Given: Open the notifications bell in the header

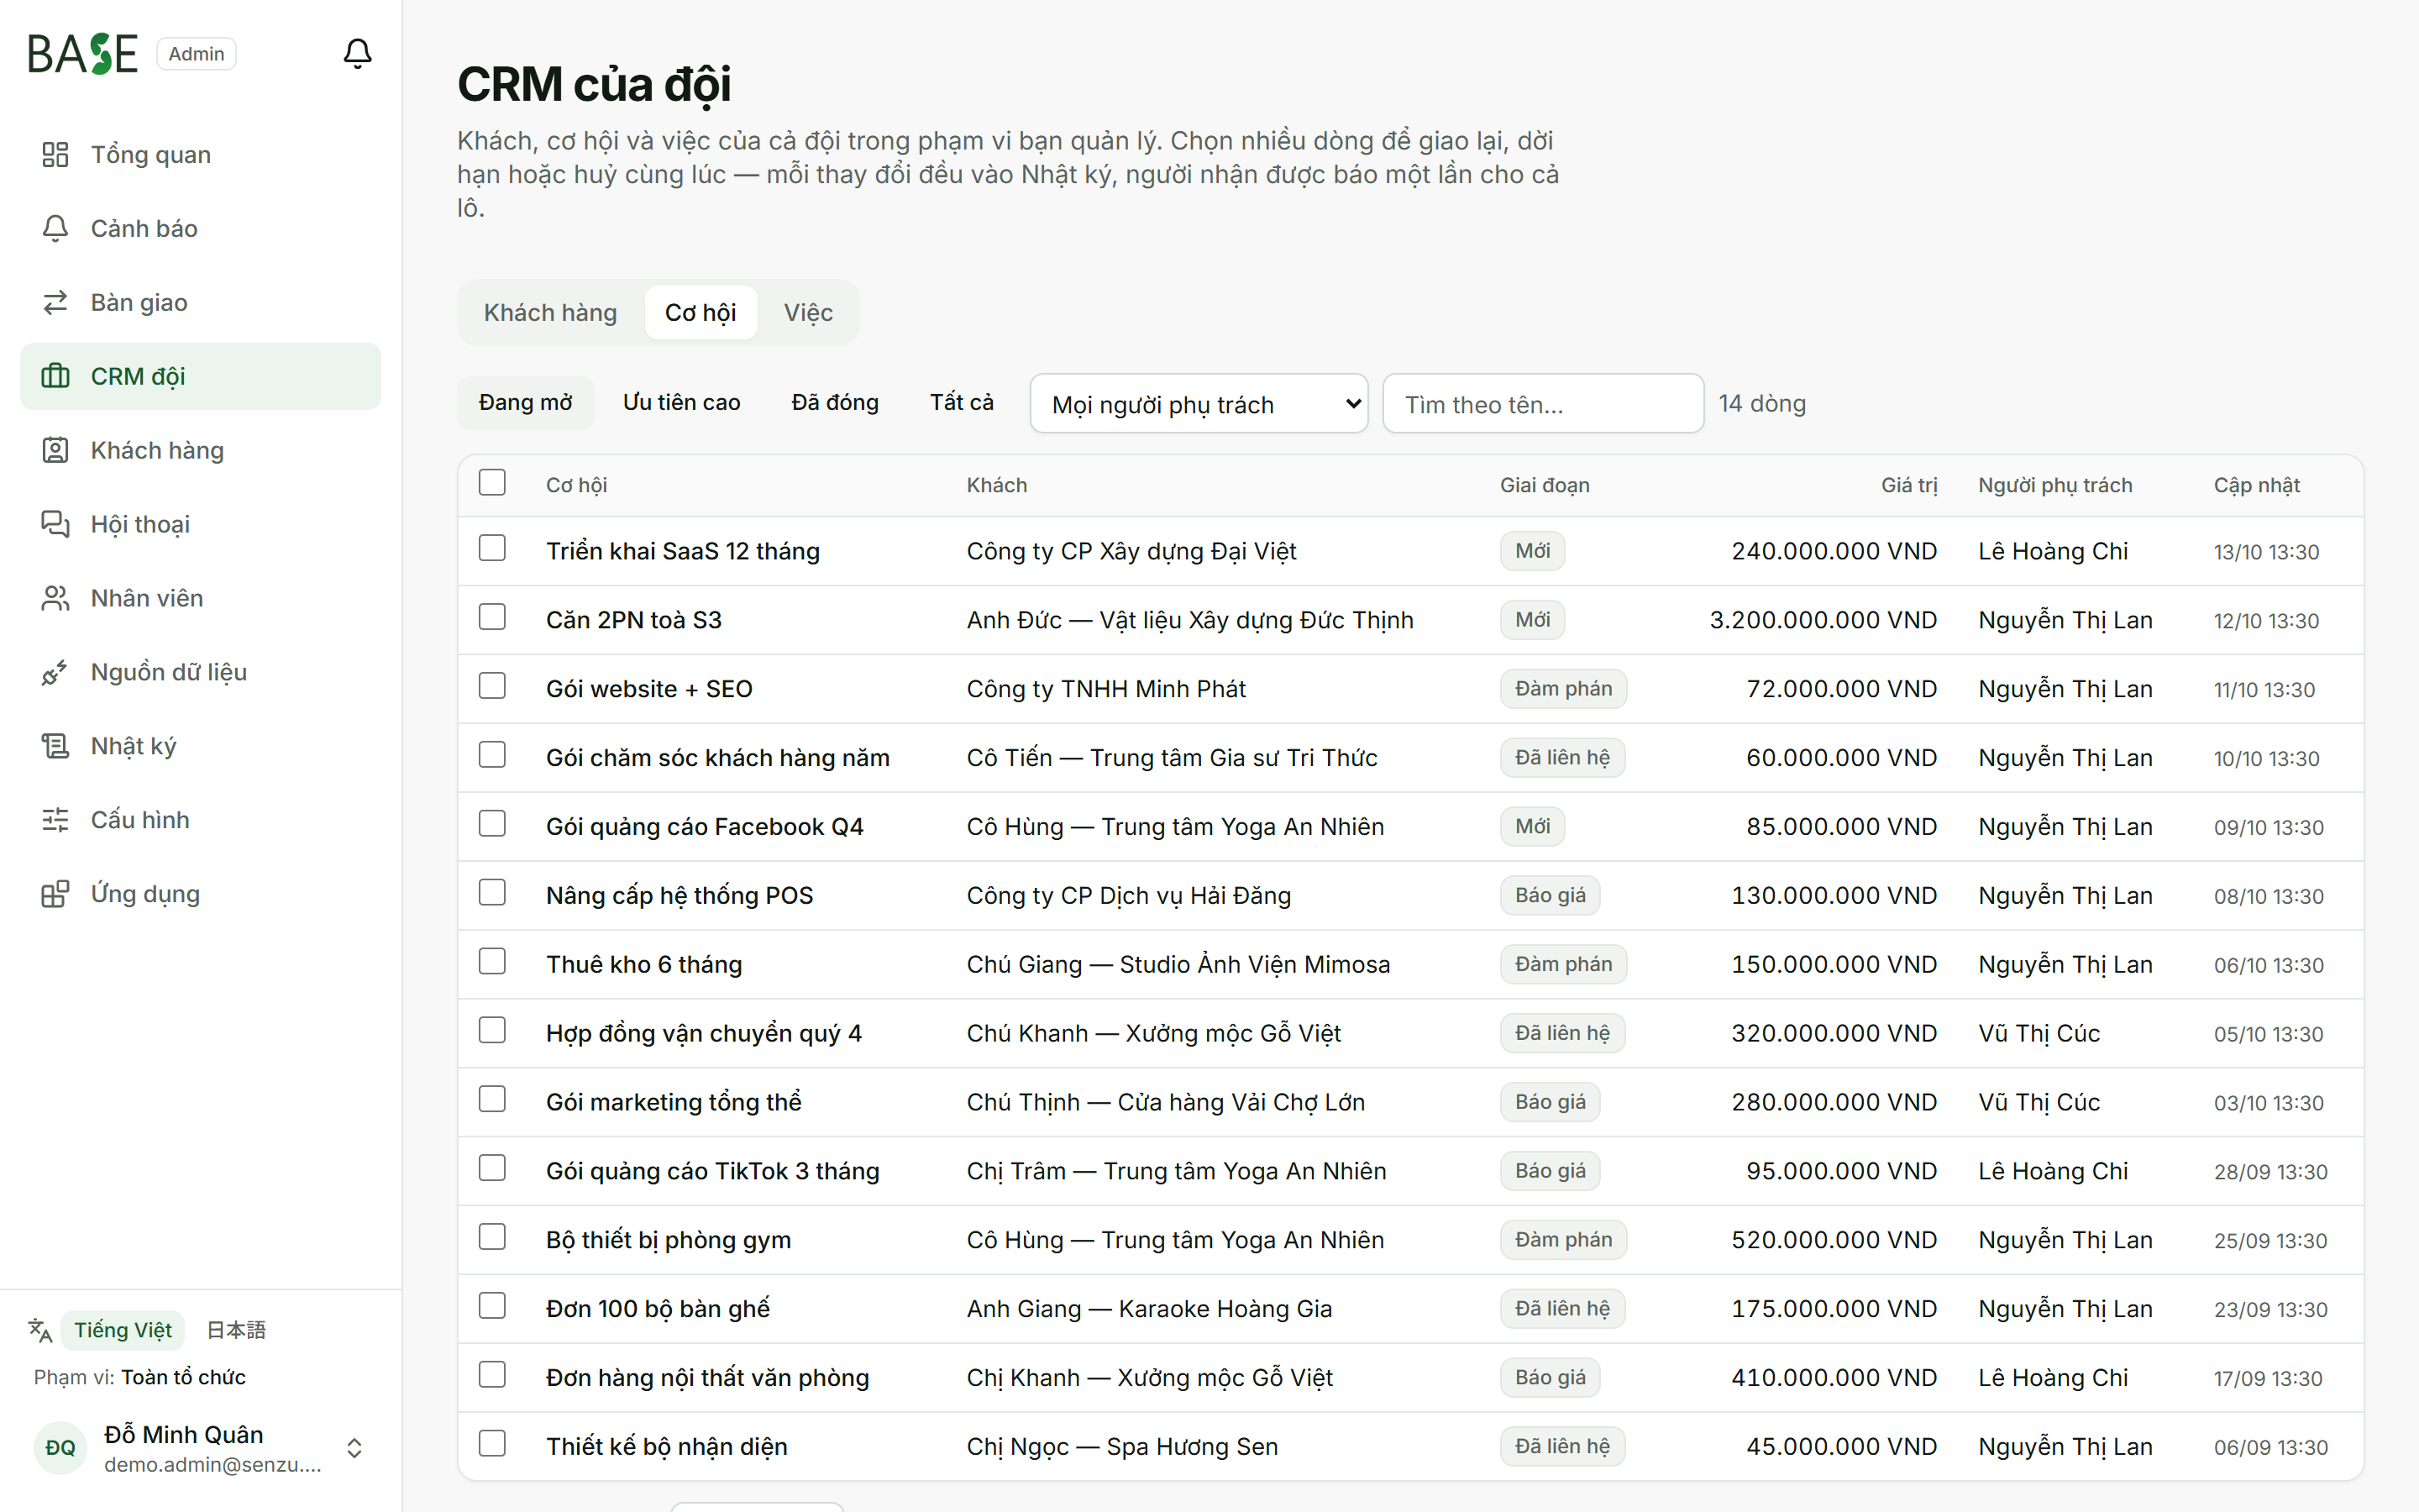Looking at the screenshot, I should 357,53.
